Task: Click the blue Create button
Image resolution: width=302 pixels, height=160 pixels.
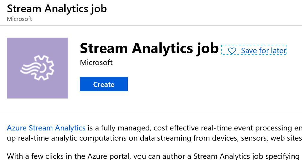Action: [x=104, y=84]
